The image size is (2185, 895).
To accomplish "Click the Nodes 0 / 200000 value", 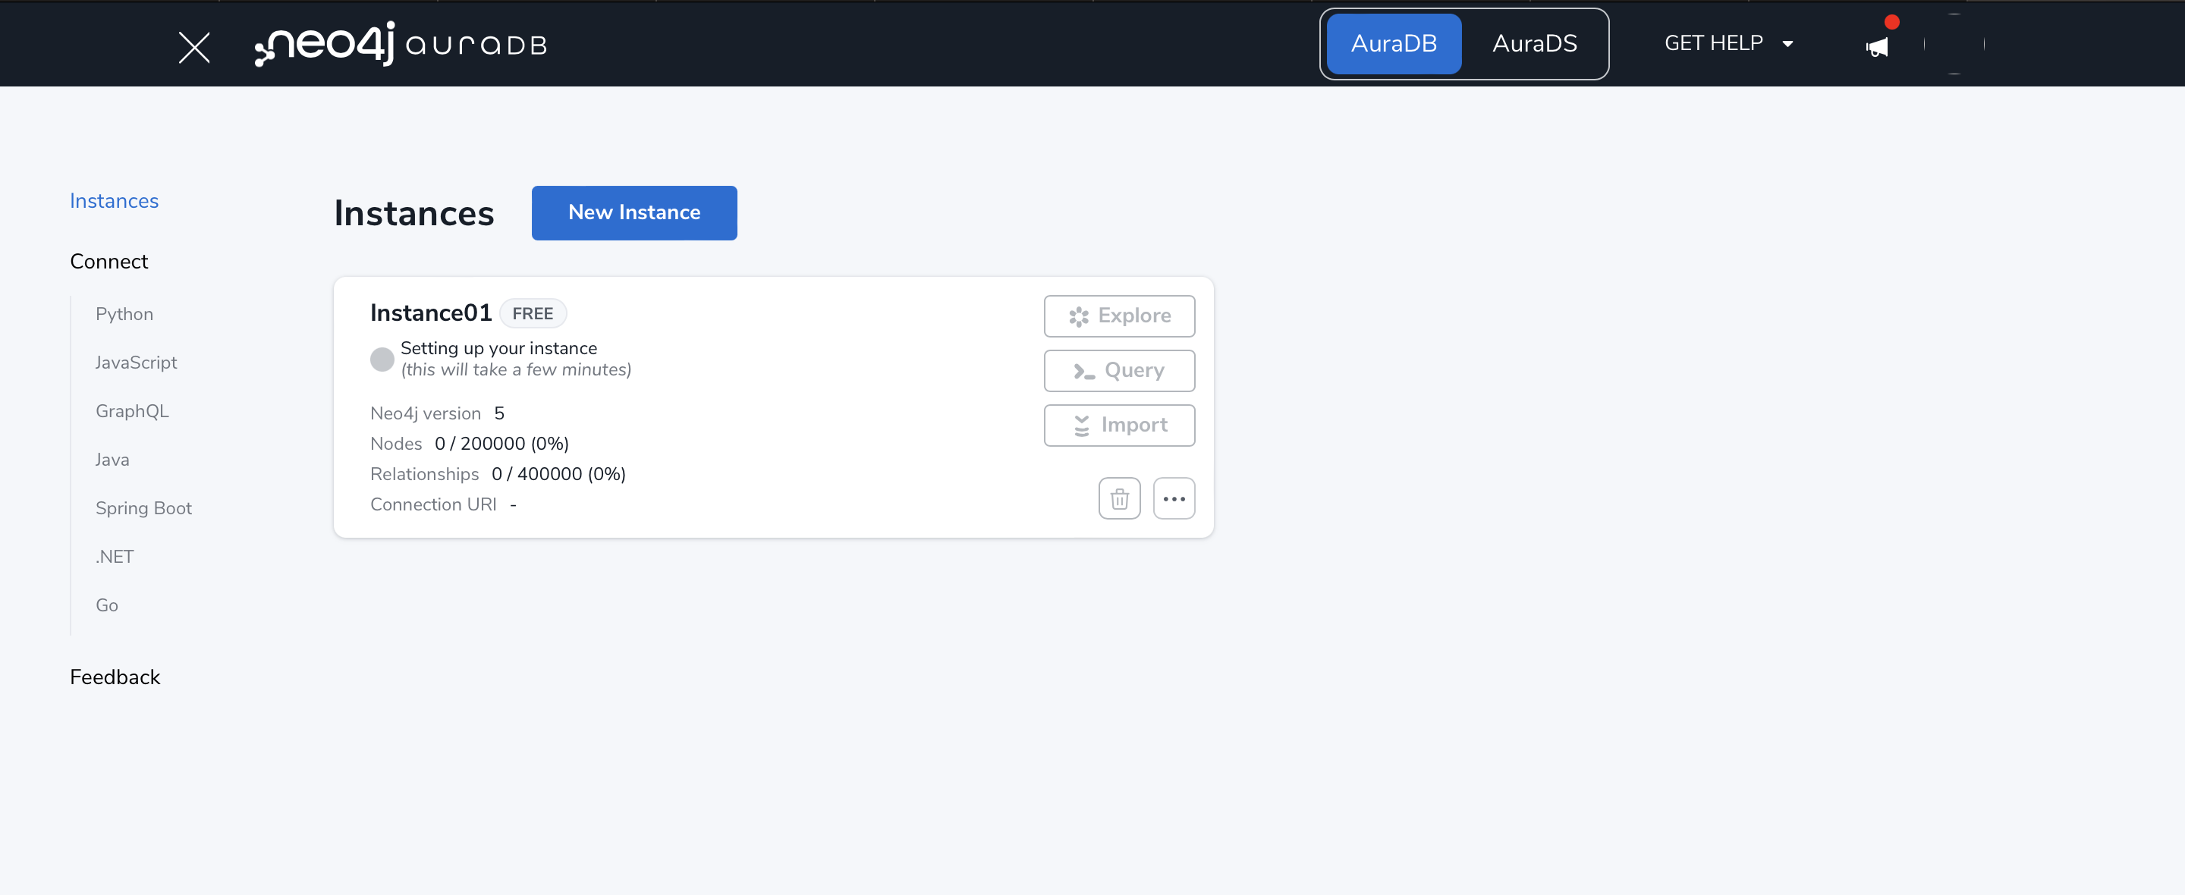I will click(x=501, y=444).
